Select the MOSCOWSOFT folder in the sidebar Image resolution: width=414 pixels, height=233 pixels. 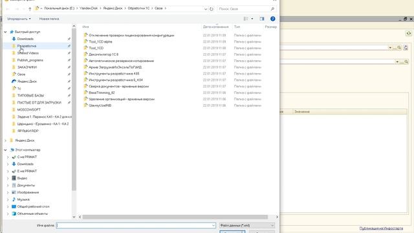pos(28,109)
